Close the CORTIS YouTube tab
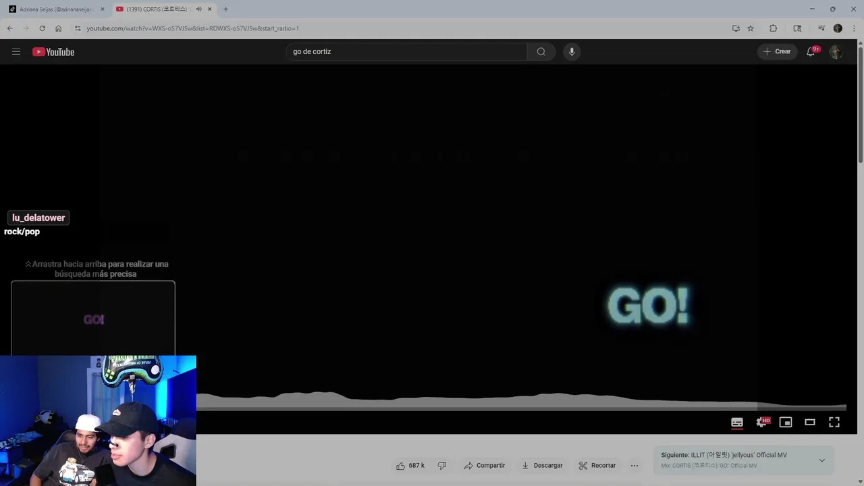 coord(209,9)
